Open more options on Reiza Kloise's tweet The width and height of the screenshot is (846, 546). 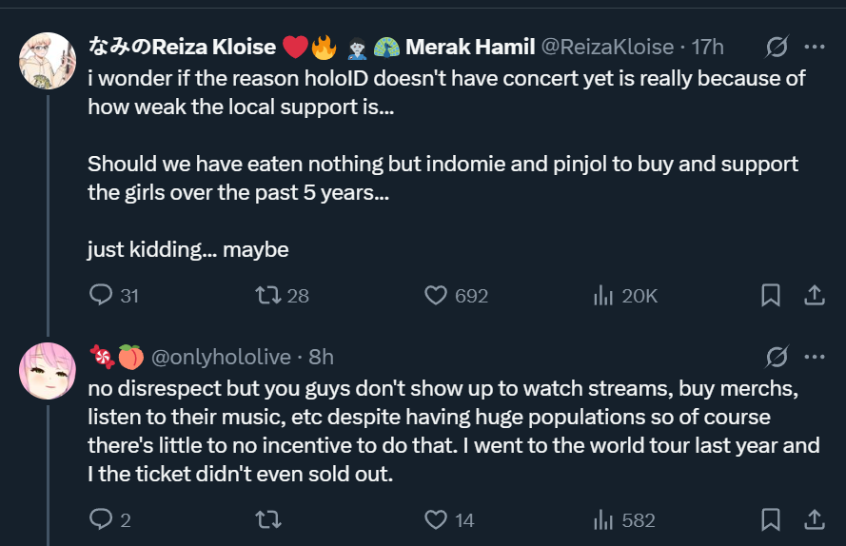[815, 47]
